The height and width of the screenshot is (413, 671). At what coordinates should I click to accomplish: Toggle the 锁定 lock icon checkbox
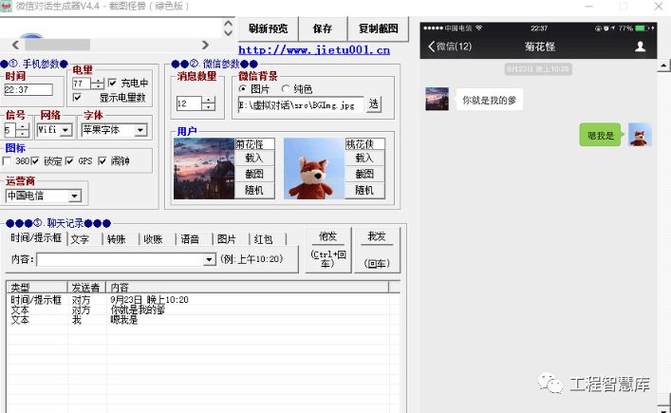click(x=35, y=160)
